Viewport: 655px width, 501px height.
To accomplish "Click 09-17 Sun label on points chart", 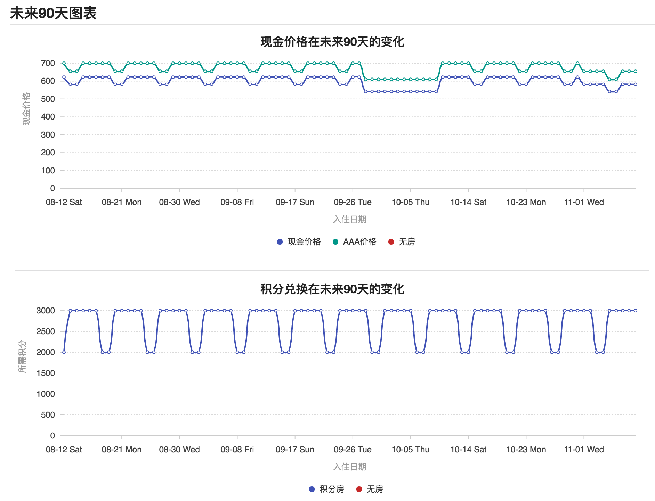I will (x=295, y=450).
